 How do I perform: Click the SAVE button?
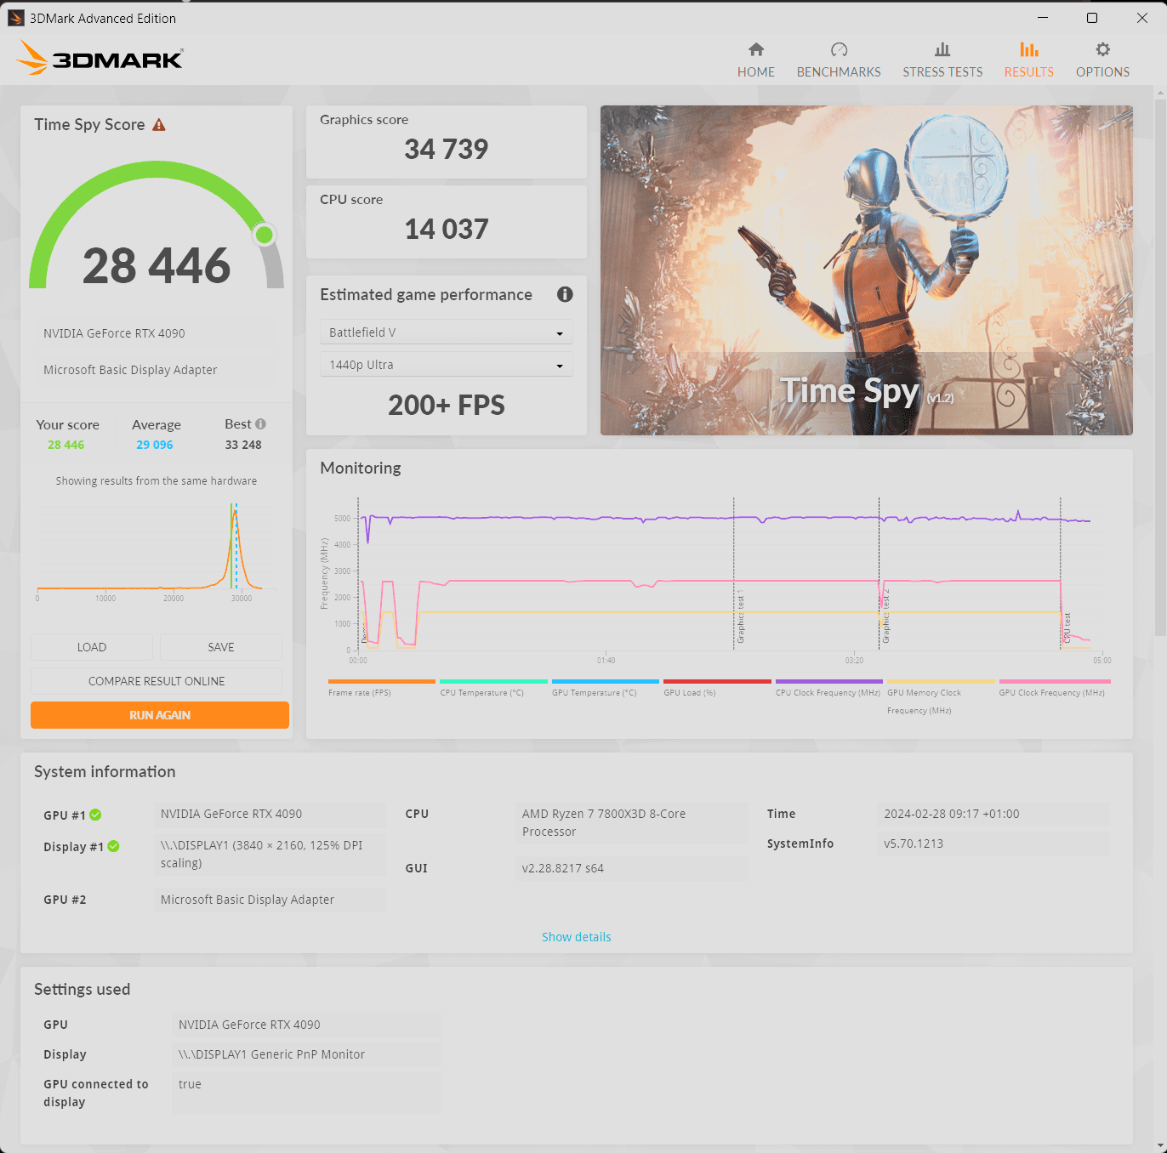221,647
